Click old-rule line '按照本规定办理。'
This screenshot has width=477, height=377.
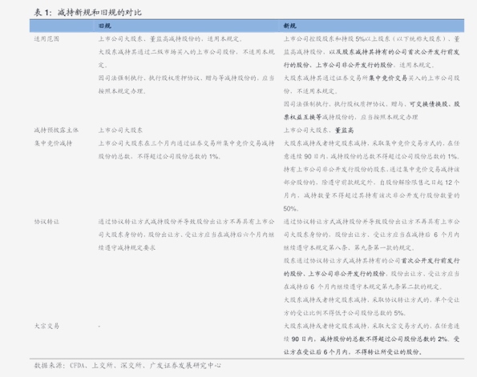click(123, 91)
